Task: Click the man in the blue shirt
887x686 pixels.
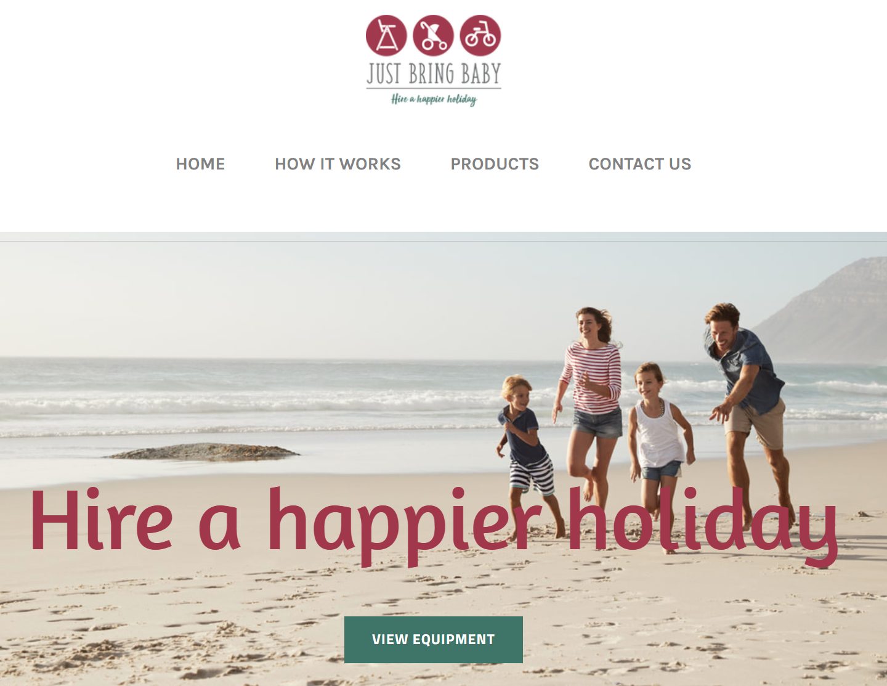Action: pos(748,407)
